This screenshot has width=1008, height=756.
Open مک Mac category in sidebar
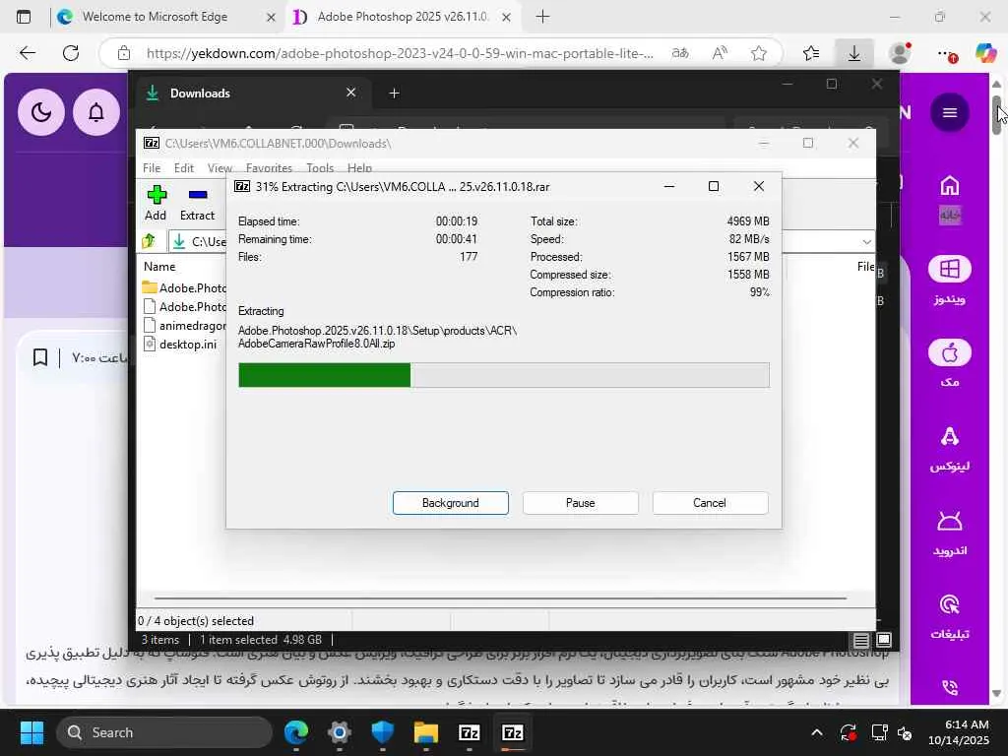[x=950, y=364]
